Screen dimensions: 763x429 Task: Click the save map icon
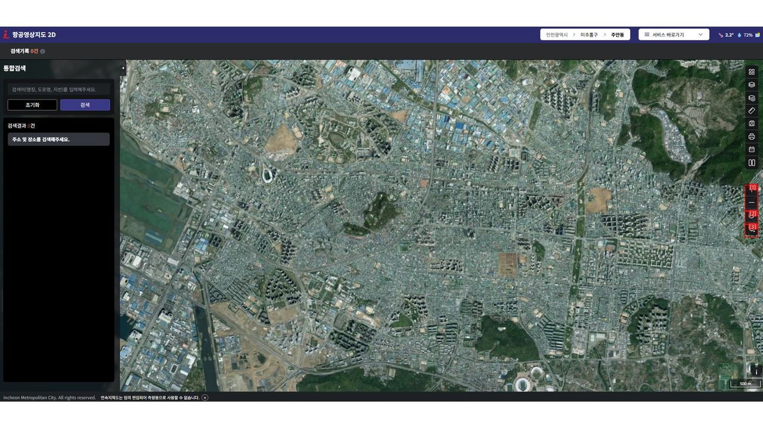752,123
